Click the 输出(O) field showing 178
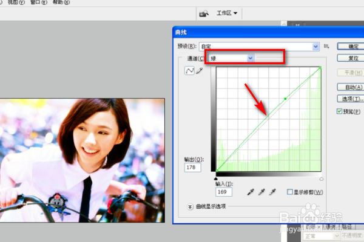This screenshot has width=364, height=242. (193, 168)
